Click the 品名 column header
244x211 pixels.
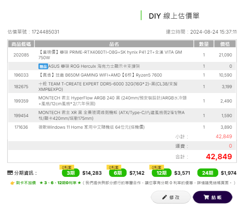(114, 44)
